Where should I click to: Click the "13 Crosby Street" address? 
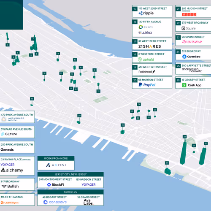(x=193, y=80)
